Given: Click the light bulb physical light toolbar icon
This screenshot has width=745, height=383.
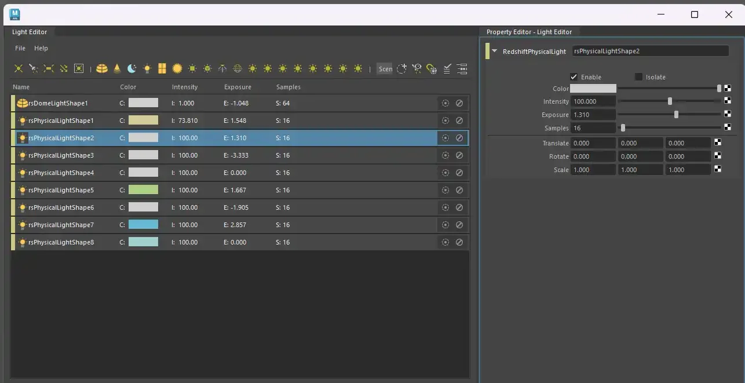Looking at the screenshot, I should pos(147,68).
